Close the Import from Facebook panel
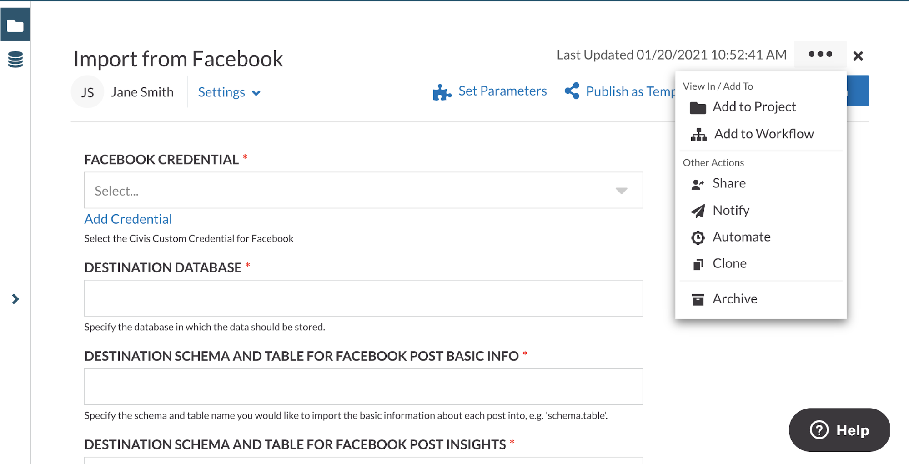Viewport: 909px width, 464px height. point(858,56)
